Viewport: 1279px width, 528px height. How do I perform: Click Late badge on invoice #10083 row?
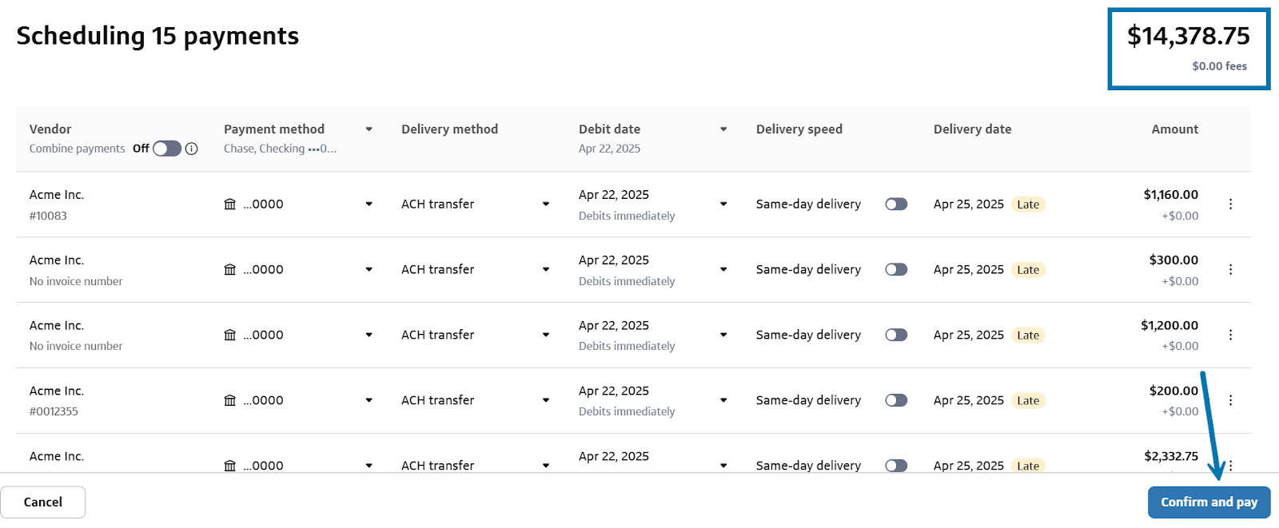[x=1028, y=204]
